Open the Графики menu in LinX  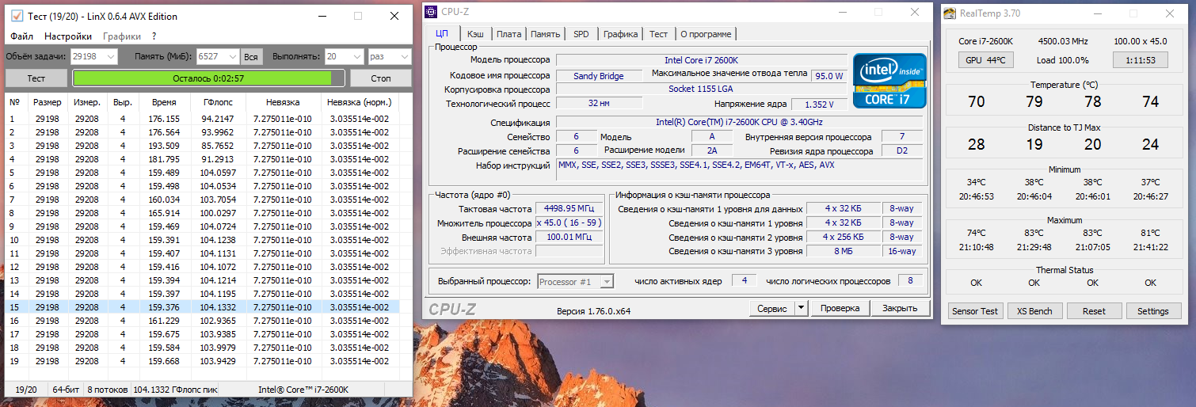[122, 36]
